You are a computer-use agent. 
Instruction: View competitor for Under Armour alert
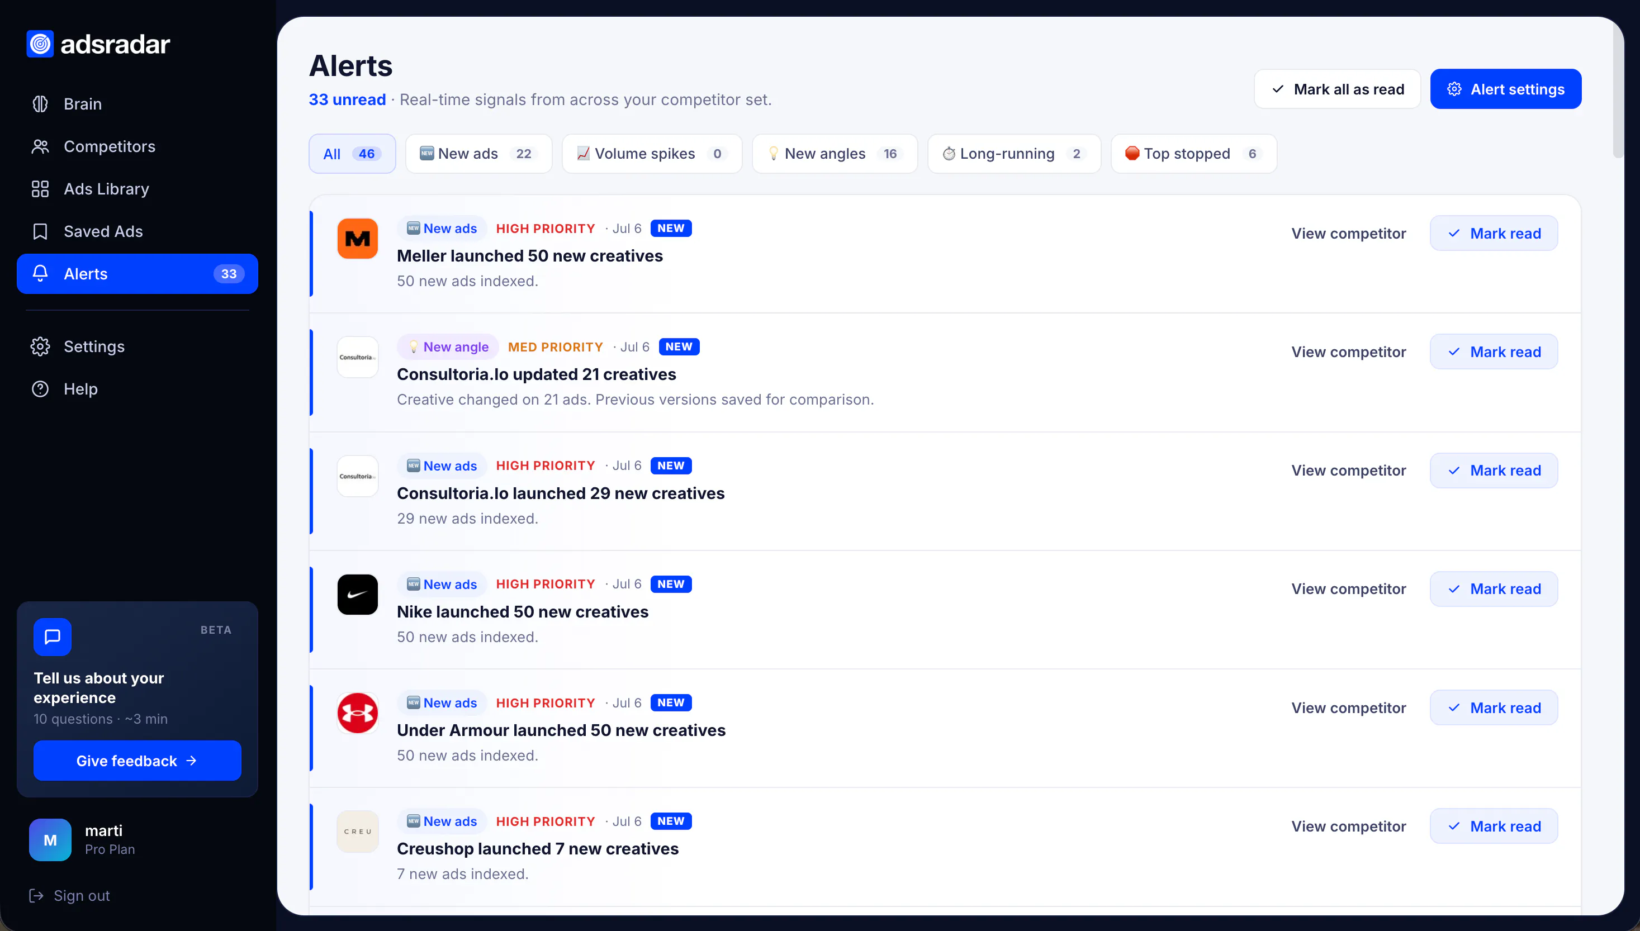pyautogui.click(x=1348, y=708)
